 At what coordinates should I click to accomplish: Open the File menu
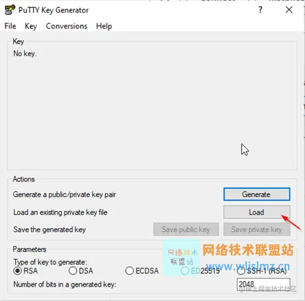[10, 26]
